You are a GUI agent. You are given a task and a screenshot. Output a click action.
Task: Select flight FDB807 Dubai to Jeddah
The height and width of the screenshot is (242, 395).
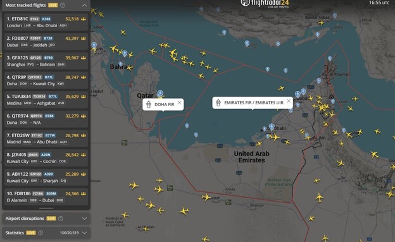tap(46, 42)
